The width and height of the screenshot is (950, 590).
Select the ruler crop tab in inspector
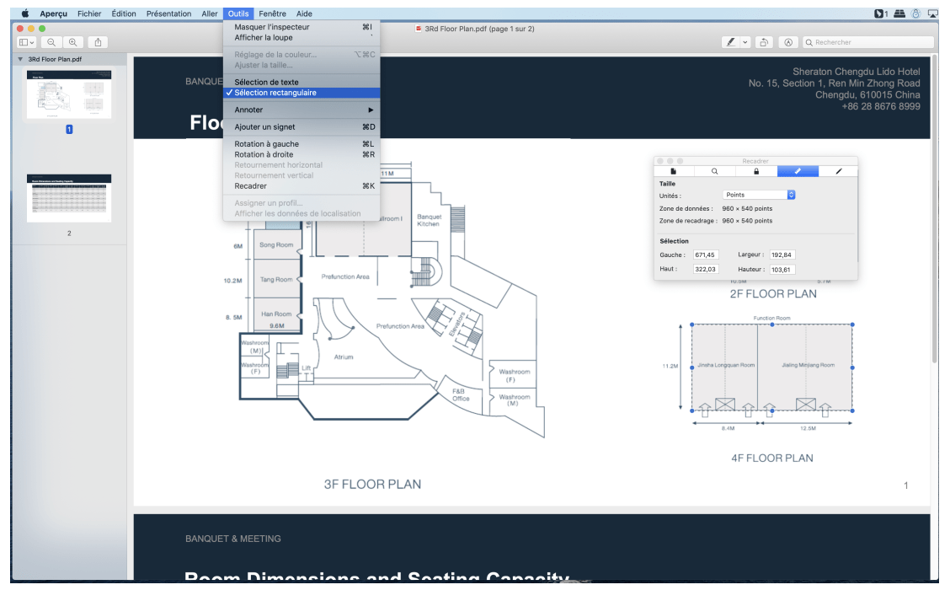798,172
